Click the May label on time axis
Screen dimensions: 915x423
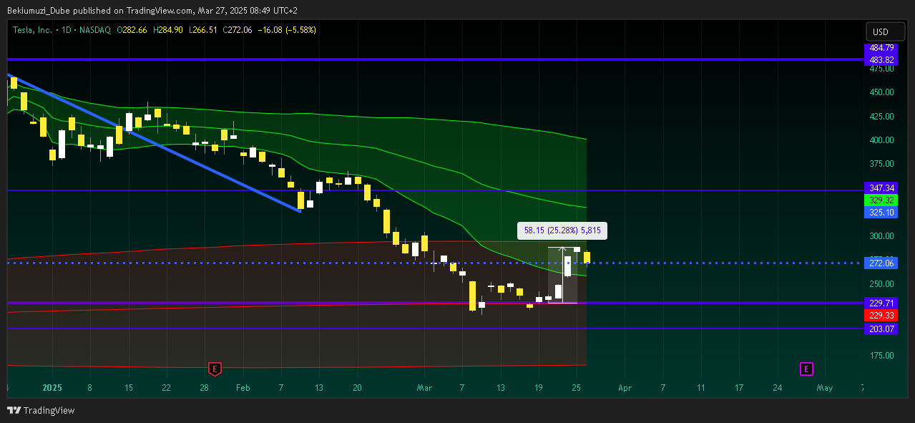(x=825, y=388)
